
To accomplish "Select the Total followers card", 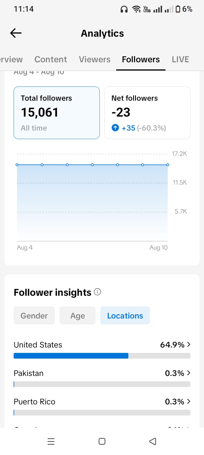I will click(x=57, y=113).
